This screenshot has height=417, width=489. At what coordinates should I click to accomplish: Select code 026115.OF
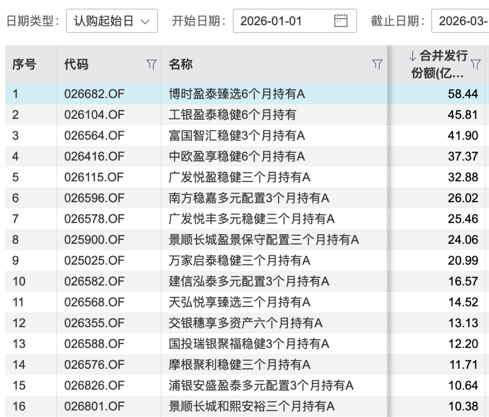94,177
